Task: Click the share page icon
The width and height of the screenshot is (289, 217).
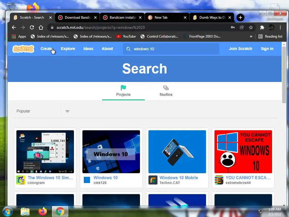Action: pyautogui.click(x=242, y=27)
